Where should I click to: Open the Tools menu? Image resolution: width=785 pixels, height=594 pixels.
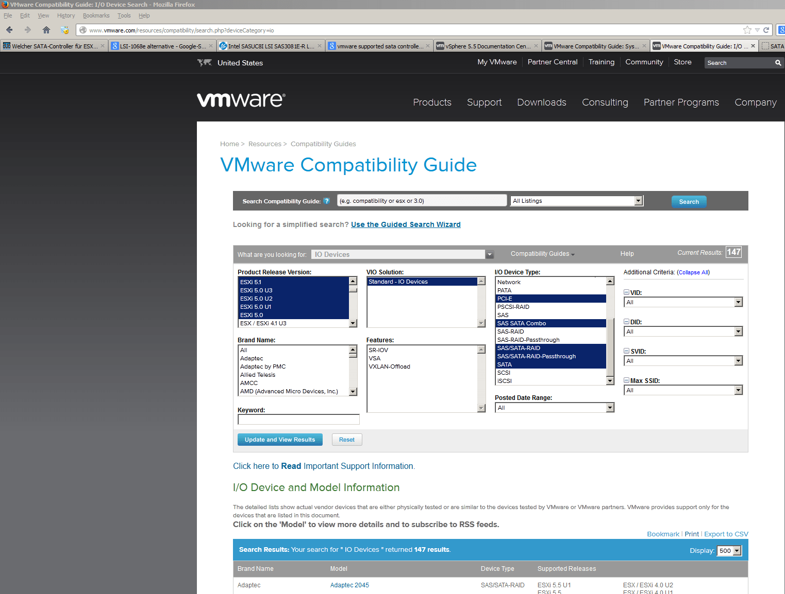124,15
